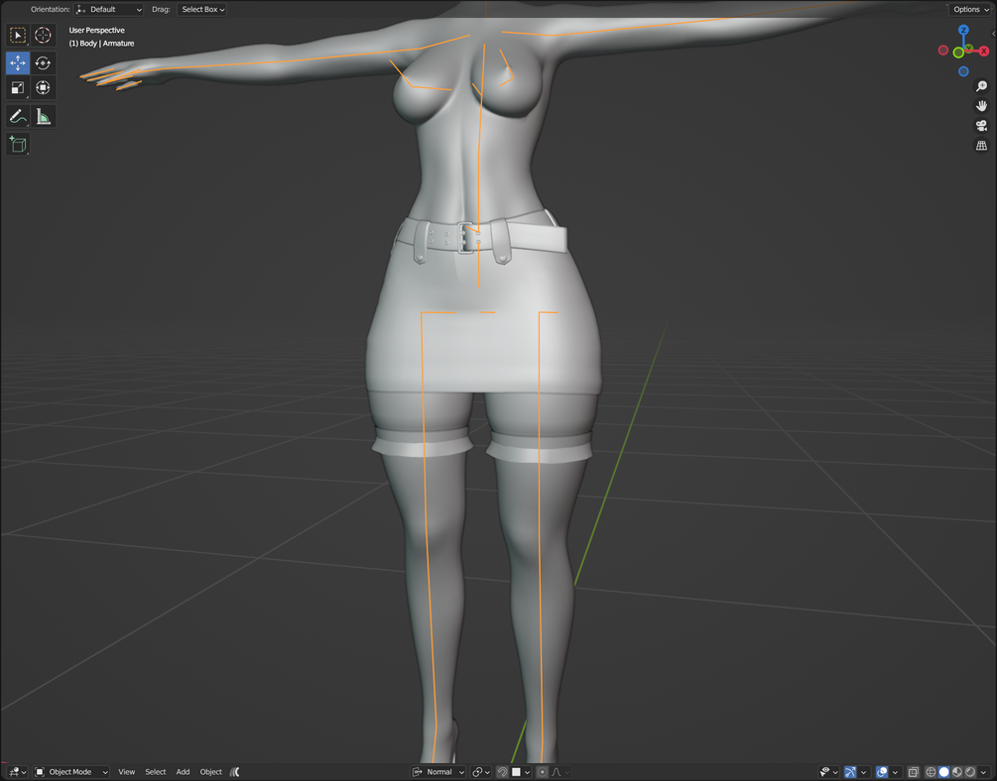Viewport: 997px width, 781px height.
Task: Click the zoom view magnifier gizmo
Action: pos(982,86)
